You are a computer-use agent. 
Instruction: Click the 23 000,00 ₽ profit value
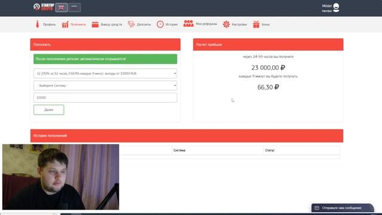tap(268, 67)
